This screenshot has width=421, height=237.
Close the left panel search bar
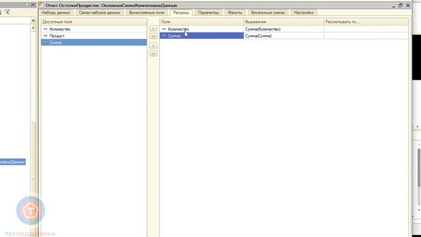(x=34, y=20)
